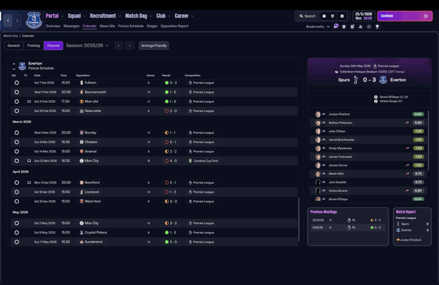Select the Burnley fixture radio button
Viewport: 439px width, 285px height.
(x=17, y=133)
